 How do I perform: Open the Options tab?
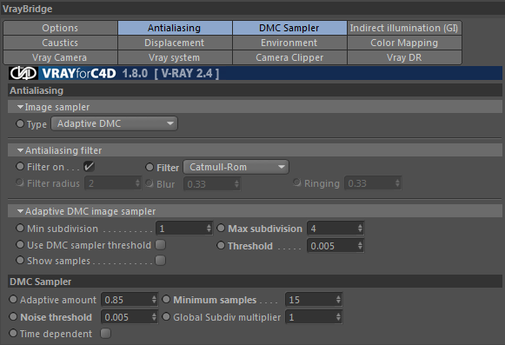coord(60,28)
